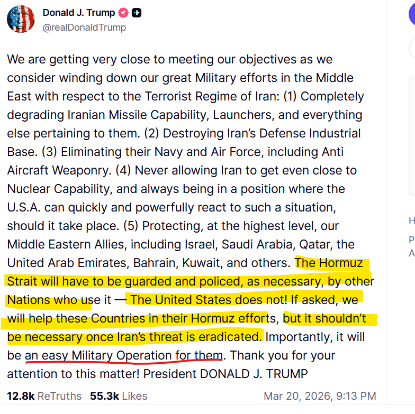Image resolution: width=415 pixels, height=414 pixels.
Task: Click the "Donald J. Trump" display name
Action: [x=79, y=13]
